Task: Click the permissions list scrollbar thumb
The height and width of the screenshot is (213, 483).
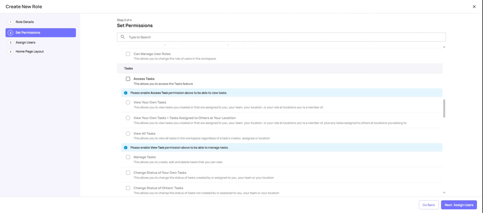Action: point(444,109)
